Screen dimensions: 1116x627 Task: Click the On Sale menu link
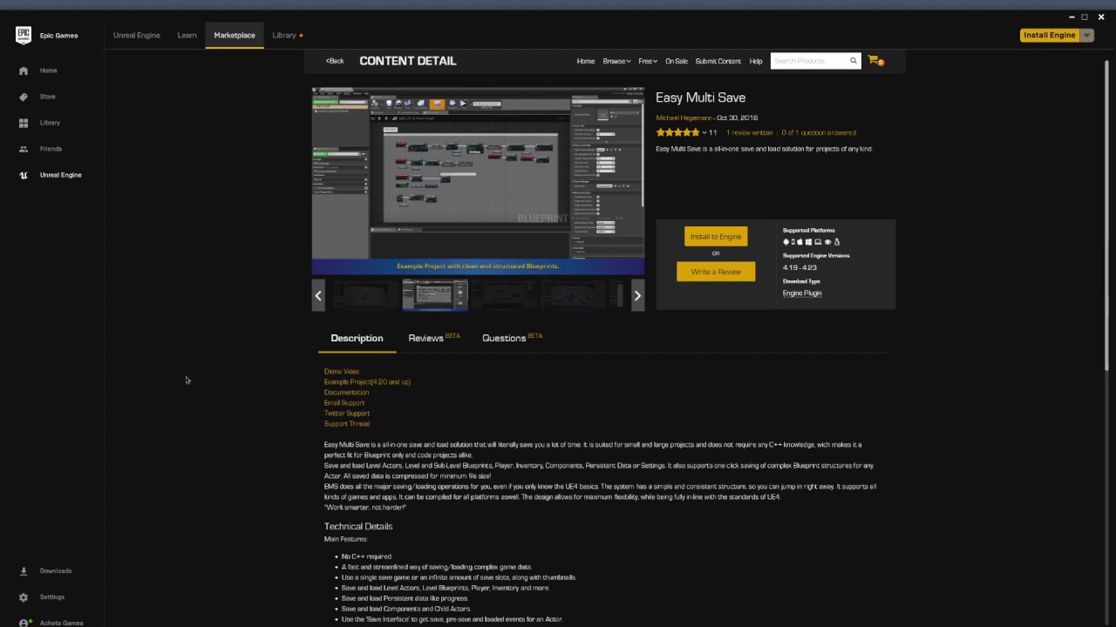[677, 61]
